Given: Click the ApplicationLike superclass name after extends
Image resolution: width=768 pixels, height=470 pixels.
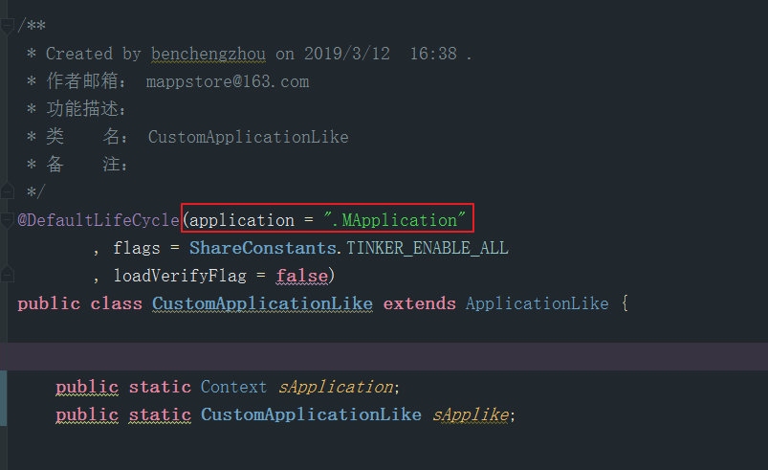Looking at the screenshot, I should [537, 303].
